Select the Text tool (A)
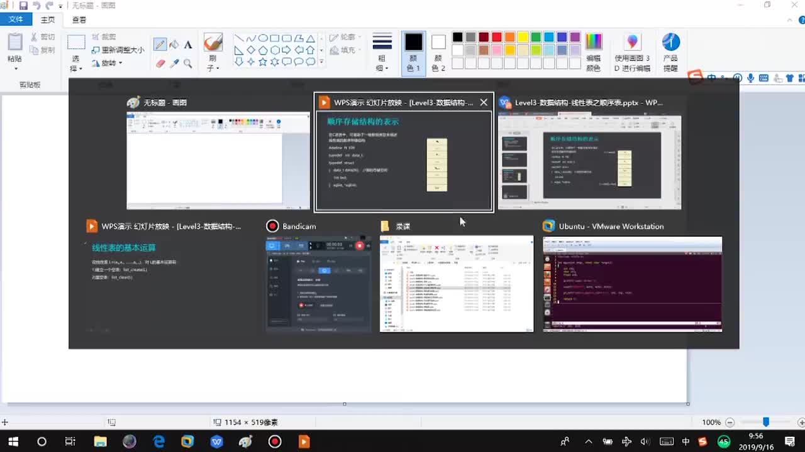The height and width of the screenshot is (452, 805). [x=187, y=45]
